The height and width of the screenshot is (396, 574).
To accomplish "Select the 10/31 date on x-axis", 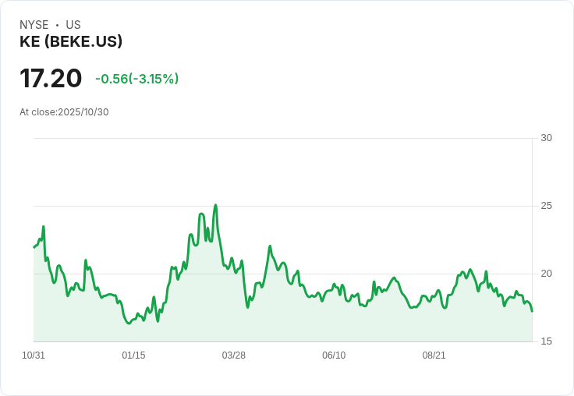I will coord(34,355).
